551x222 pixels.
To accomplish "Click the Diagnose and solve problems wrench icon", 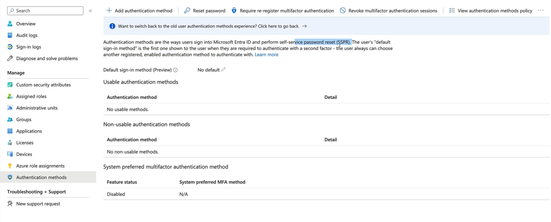I will point(10,58).
